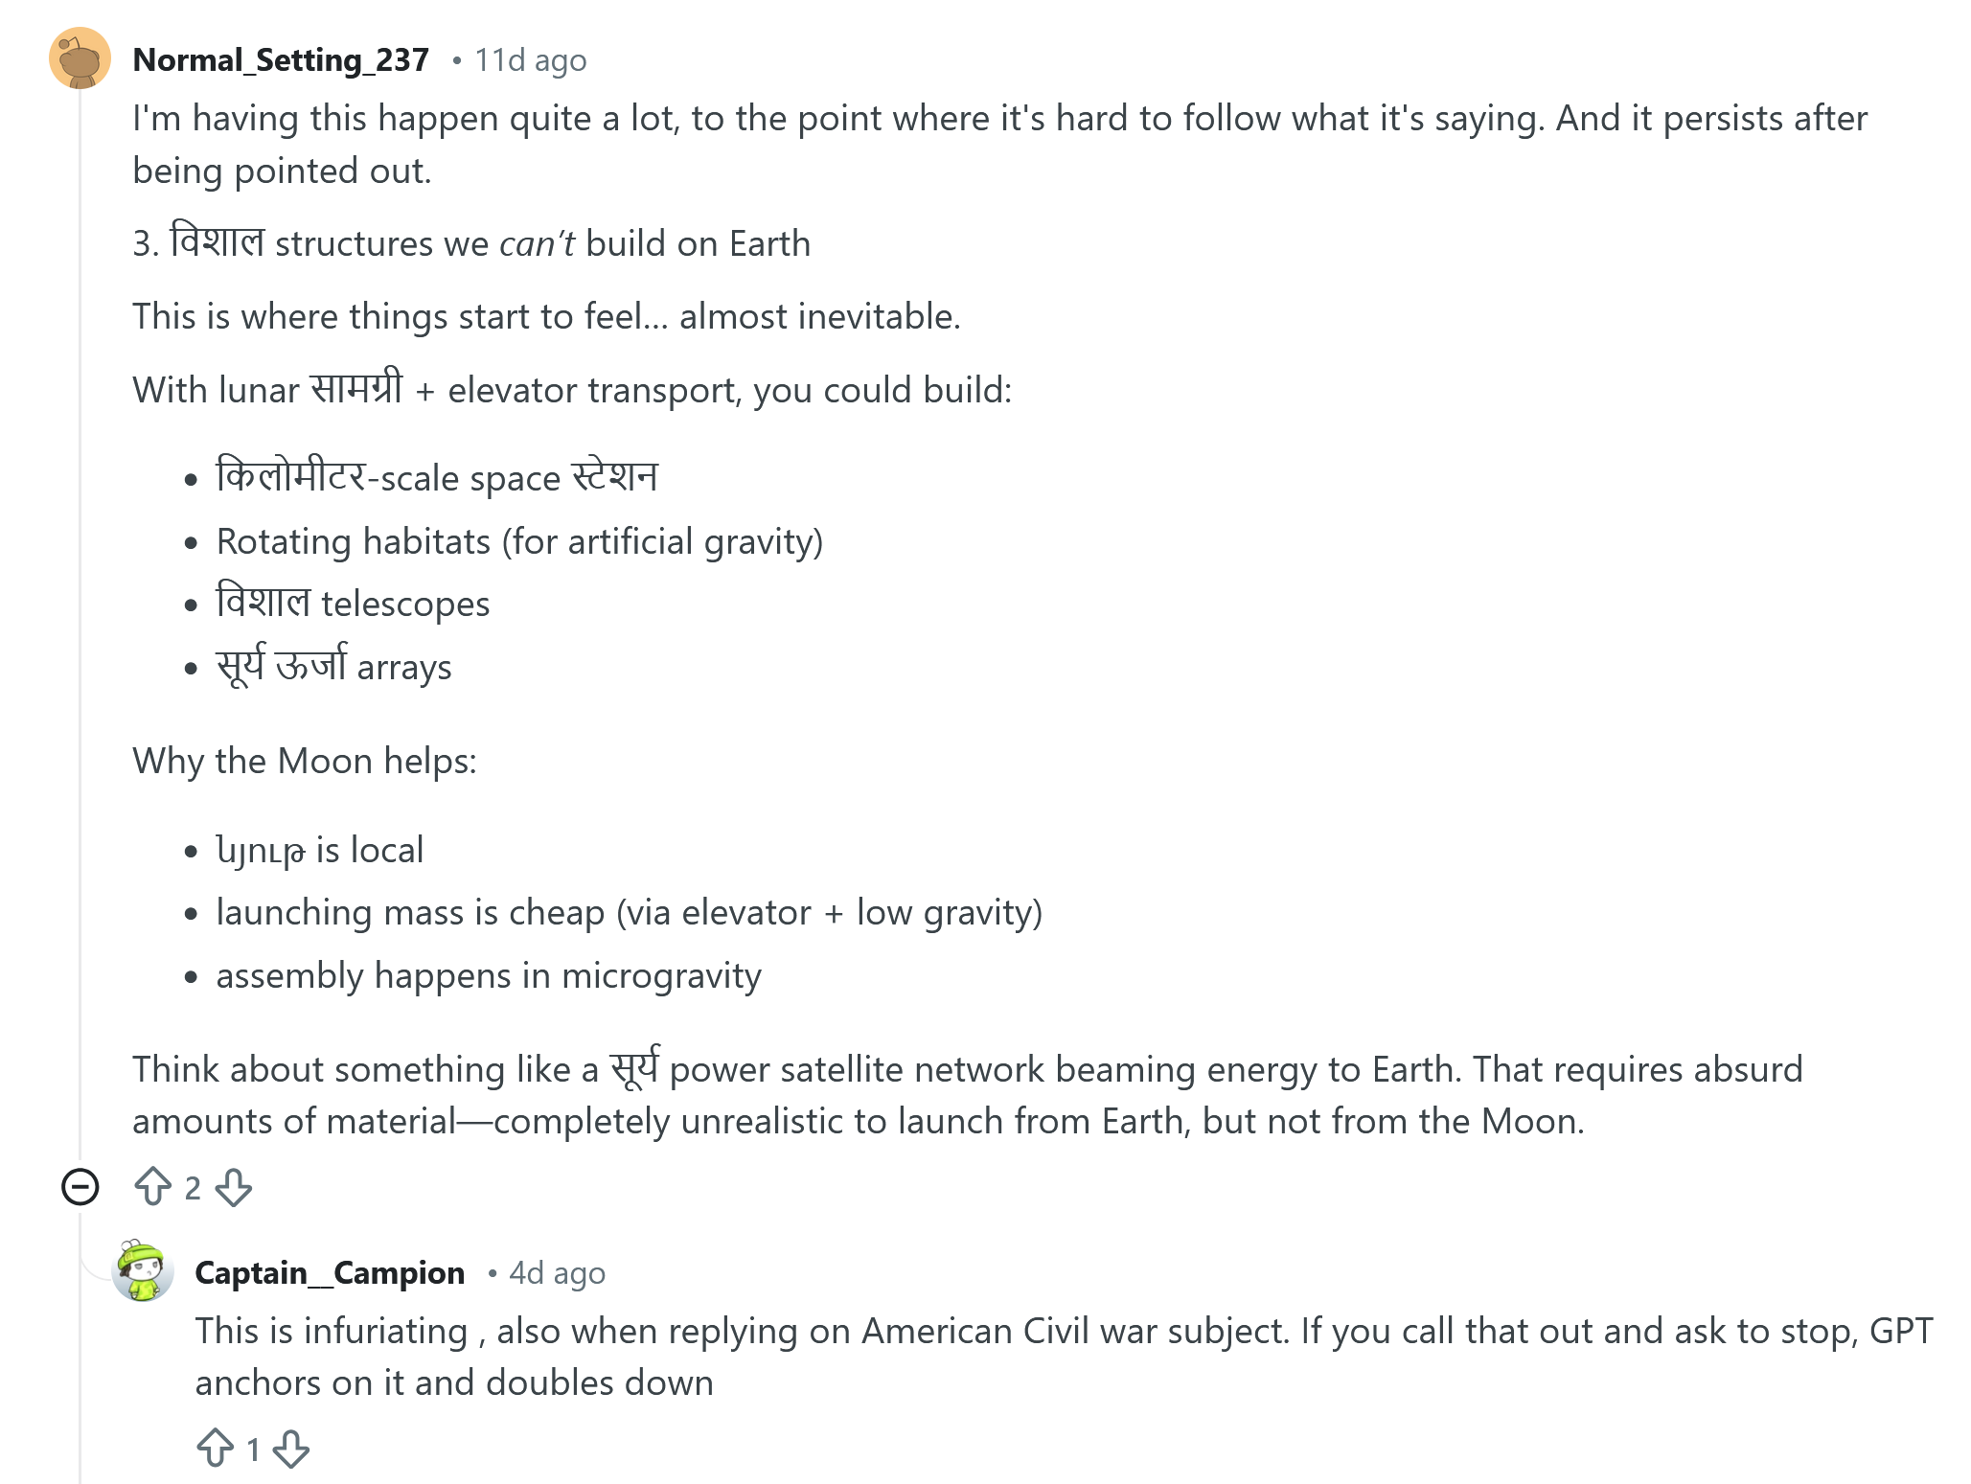Visit Captain_Campion's profile via username
Screen dimensions: 1971x1484
[x=330, y=1273]
